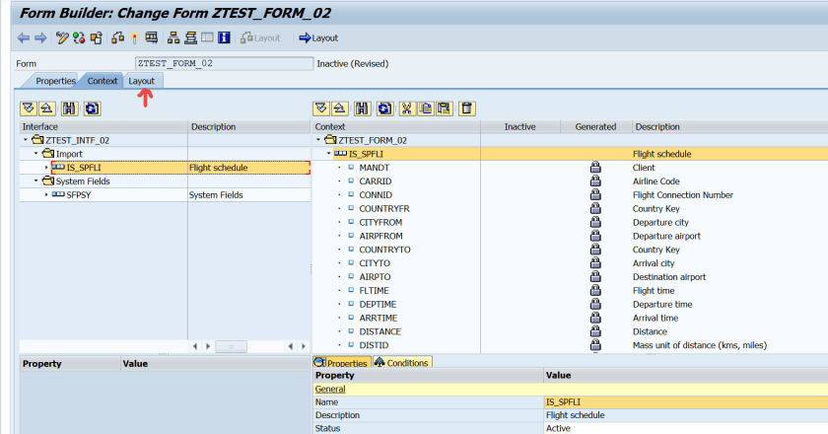Select the CONNID context field
The height and width of the screenshot is (434, 828).
(x=376, y=195)
